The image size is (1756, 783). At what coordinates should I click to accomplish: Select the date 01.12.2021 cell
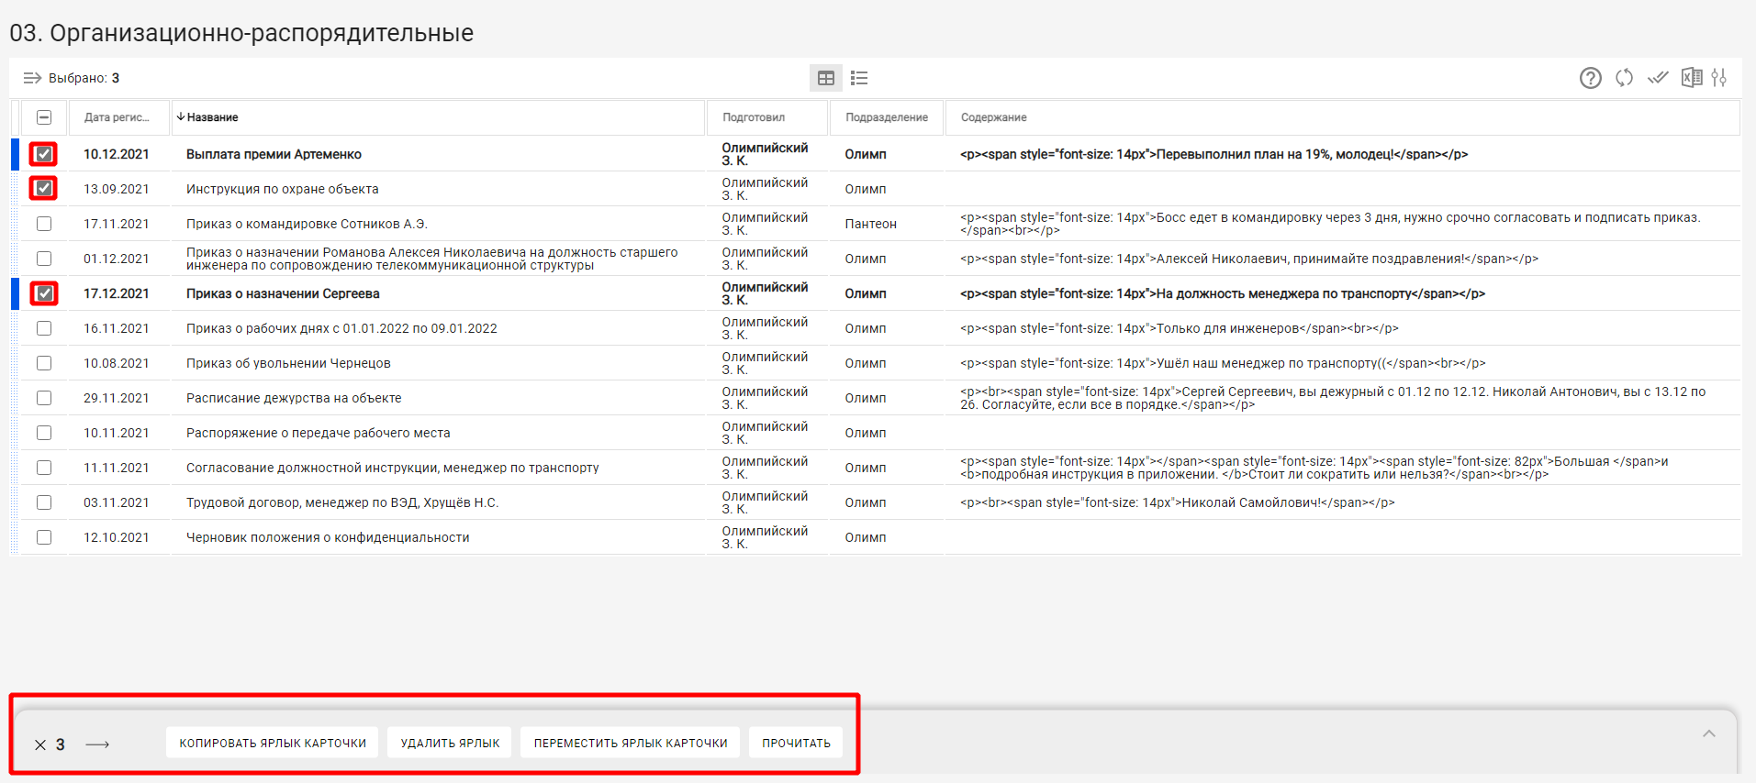click(117, 259)
